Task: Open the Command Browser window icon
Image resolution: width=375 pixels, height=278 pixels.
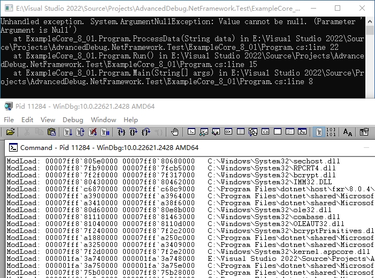Action: pyautogui.click(x=302, y=132)
